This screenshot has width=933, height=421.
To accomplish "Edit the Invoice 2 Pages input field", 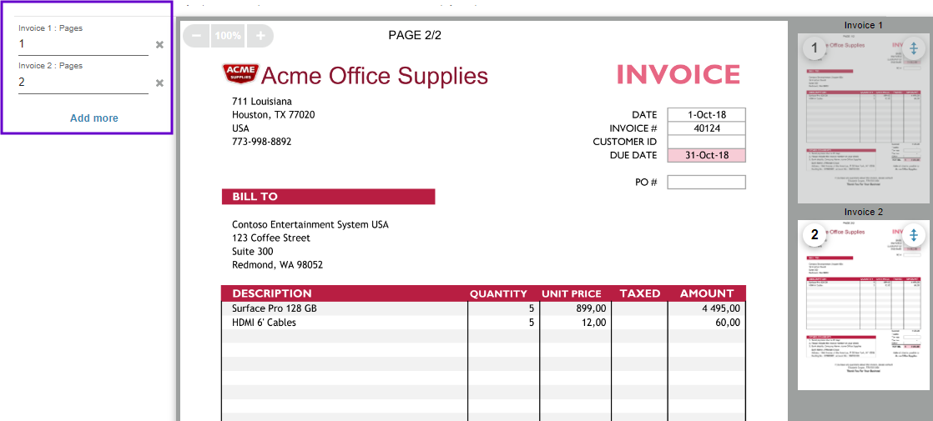I will pos(83,83).
